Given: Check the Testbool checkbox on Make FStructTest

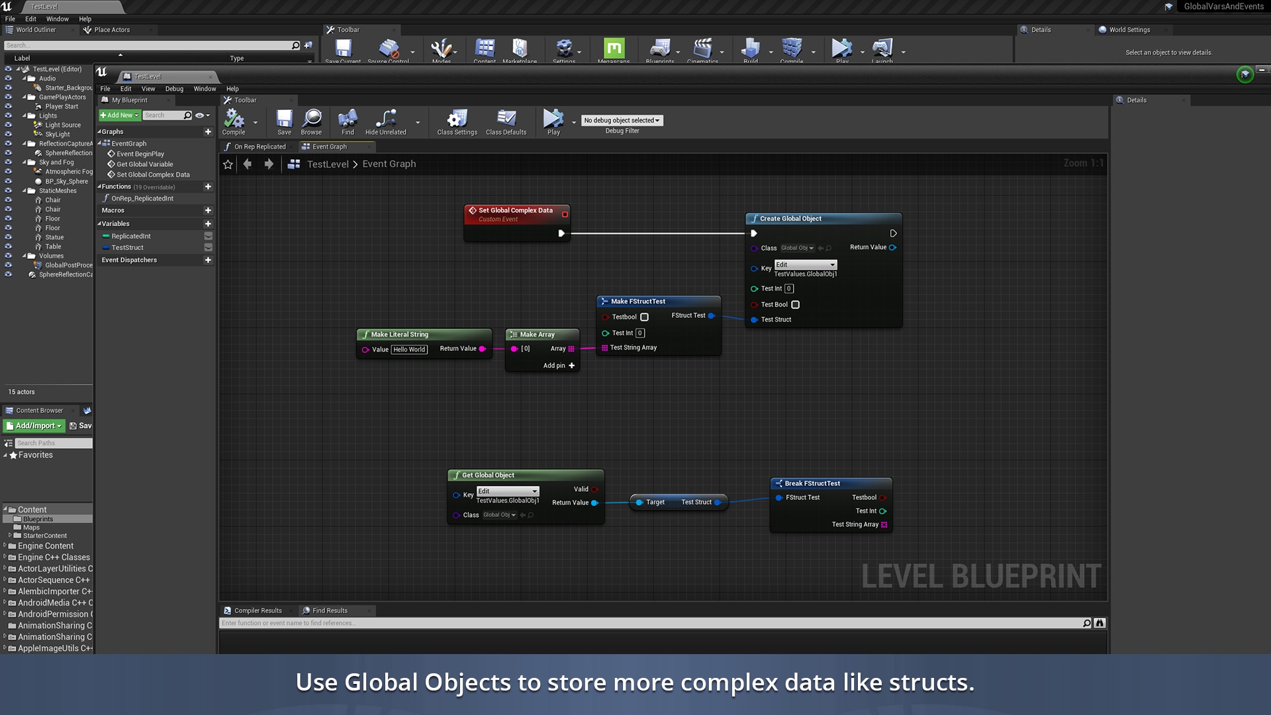Looking at the screenshot, I should (x=645, y=317).
